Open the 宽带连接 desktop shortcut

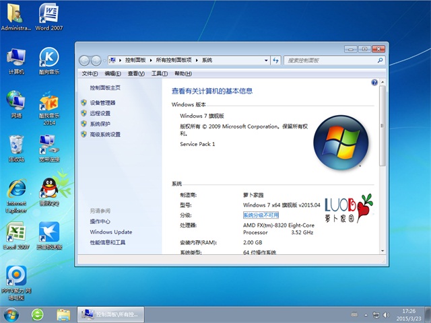49,148
